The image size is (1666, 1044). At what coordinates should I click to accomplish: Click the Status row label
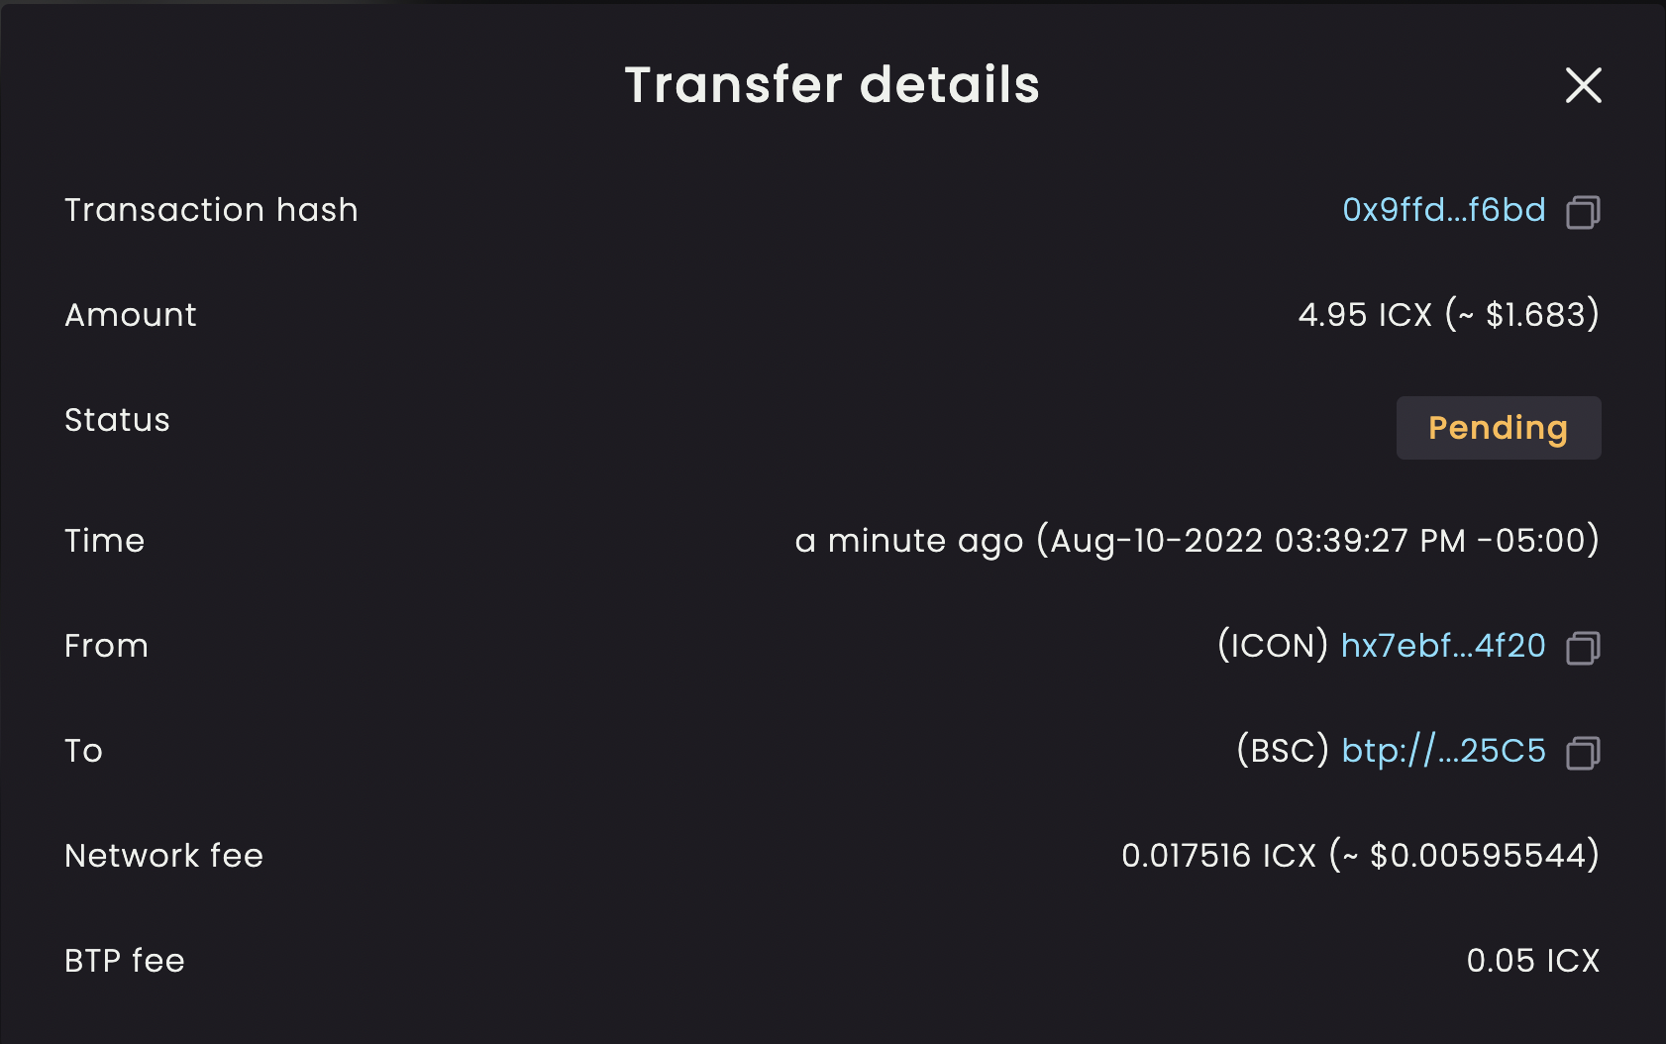pyautogui.click(x=117, y=420)
